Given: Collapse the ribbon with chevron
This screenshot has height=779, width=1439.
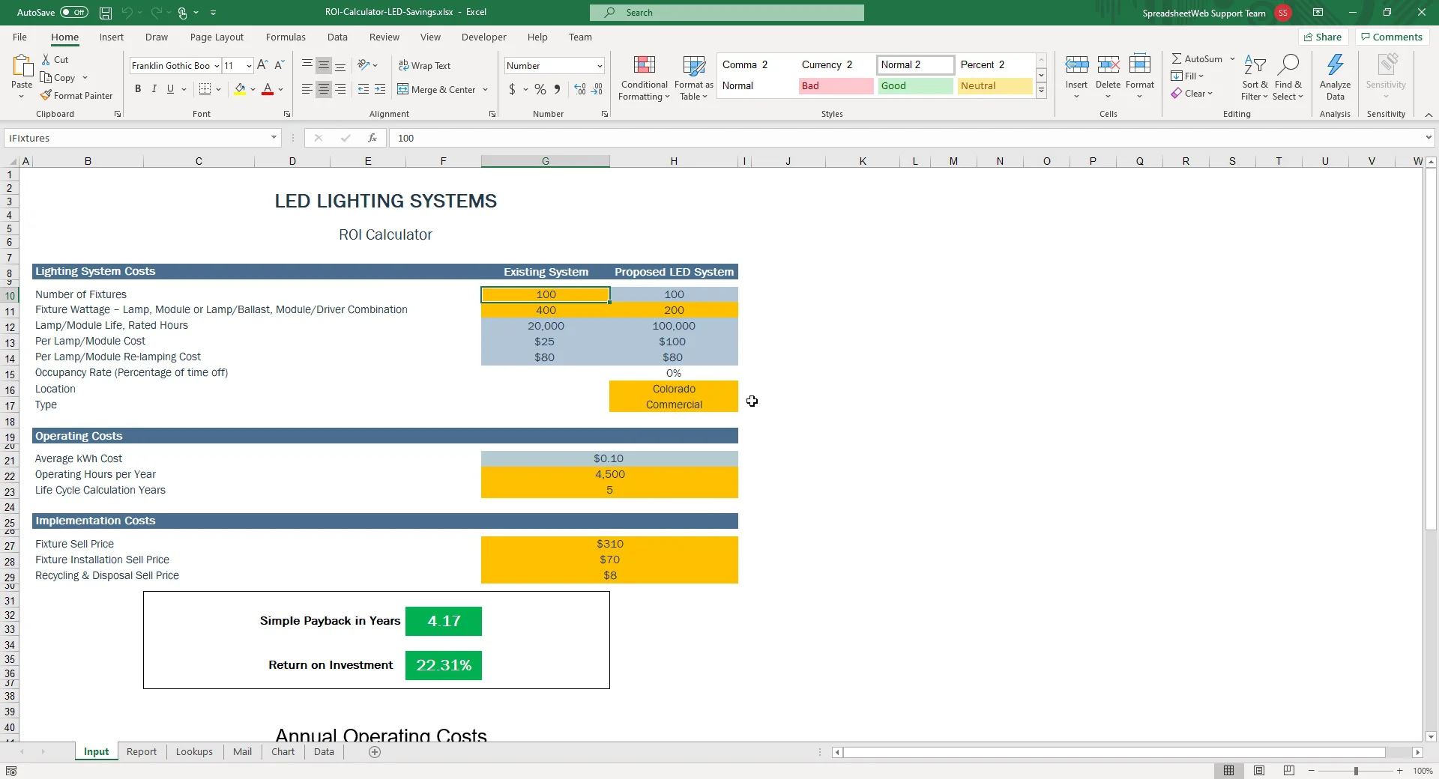Looking at the screenshot, I should click(x=1429, y=115).
